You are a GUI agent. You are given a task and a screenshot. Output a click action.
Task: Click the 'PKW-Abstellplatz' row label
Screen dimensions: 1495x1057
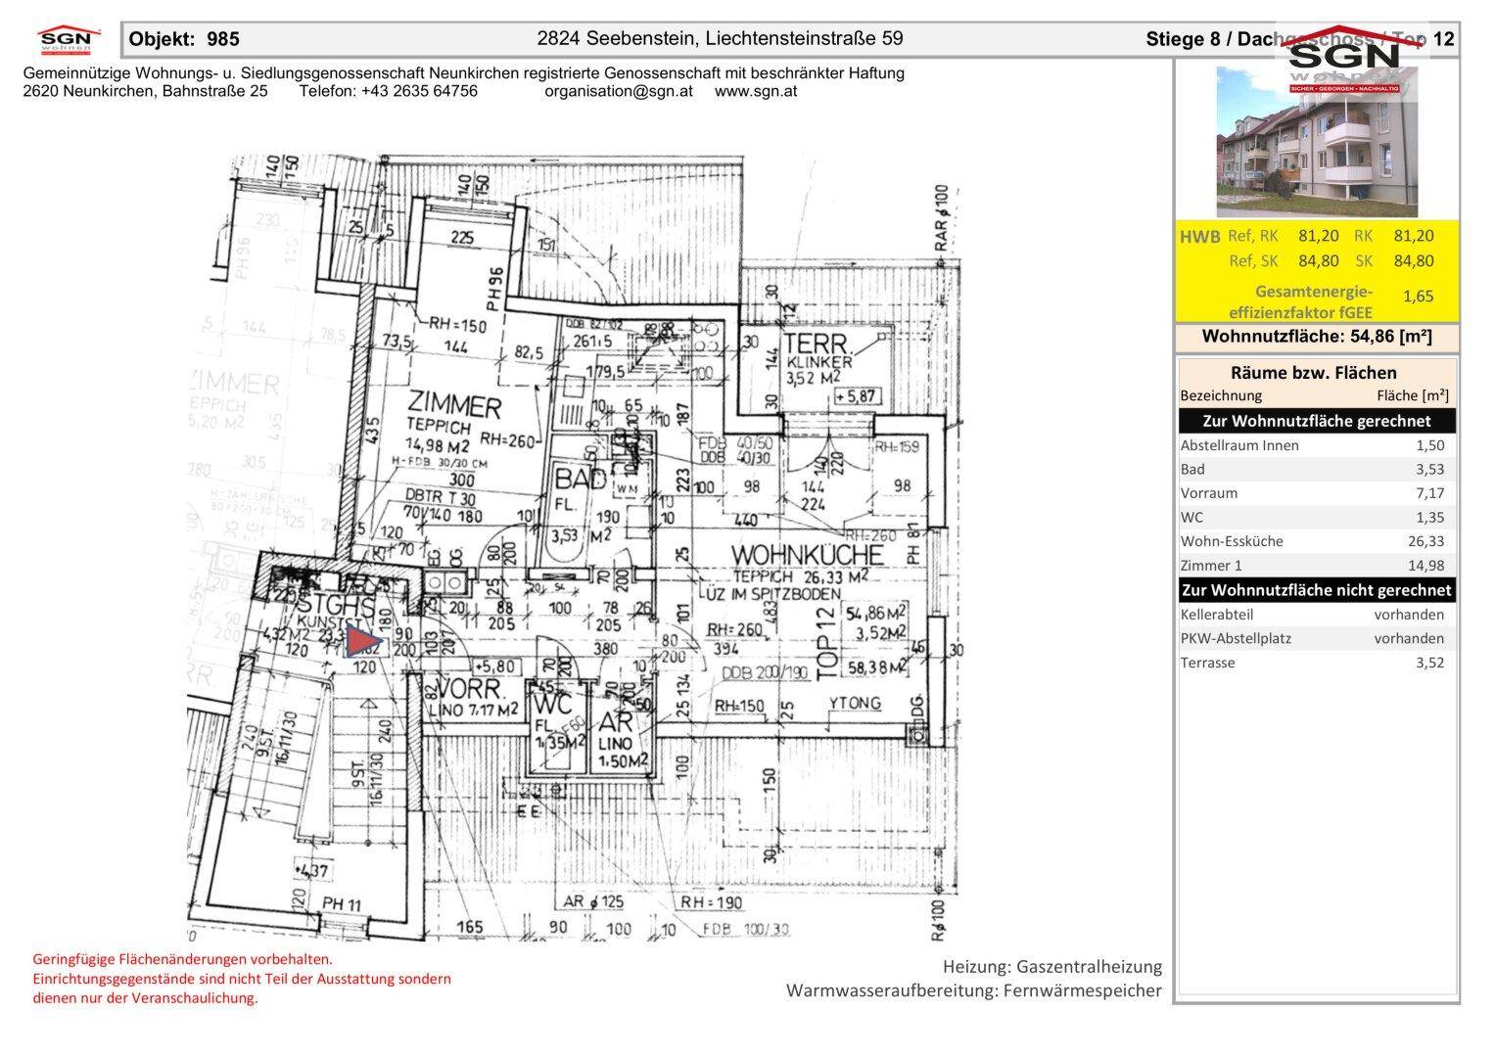tap(1236, 638)
